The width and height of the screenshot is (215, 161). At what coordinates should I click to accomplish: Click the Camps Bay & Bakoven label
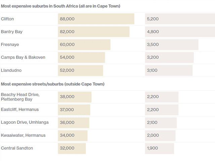[23, 57]
